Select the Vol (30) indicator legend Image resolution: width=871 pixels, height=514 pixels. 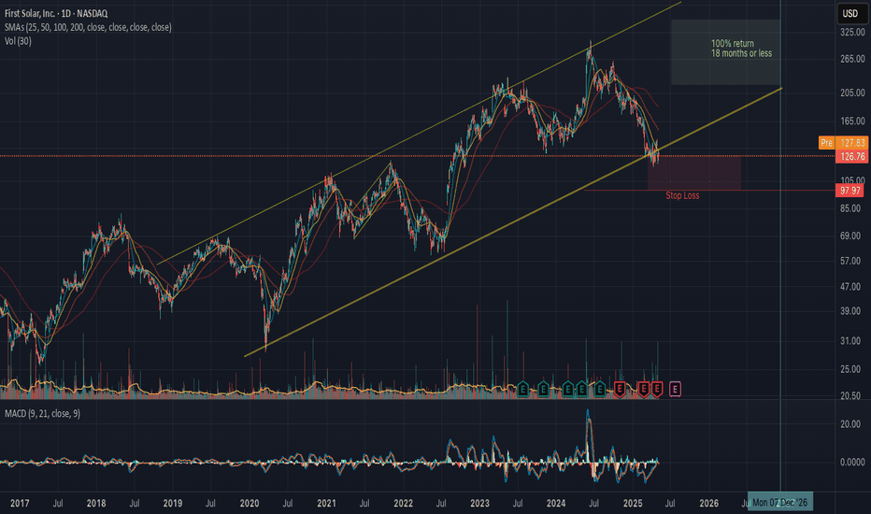coord(18,41)
